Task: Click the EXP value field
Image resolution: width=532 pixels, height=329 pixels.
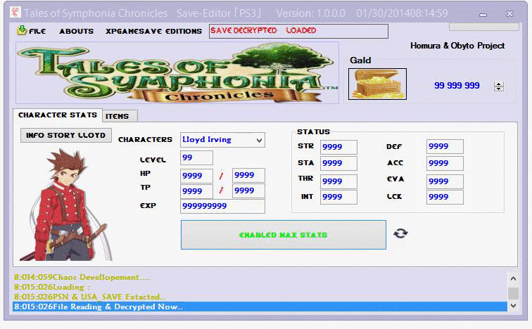Action: [222, 206]
